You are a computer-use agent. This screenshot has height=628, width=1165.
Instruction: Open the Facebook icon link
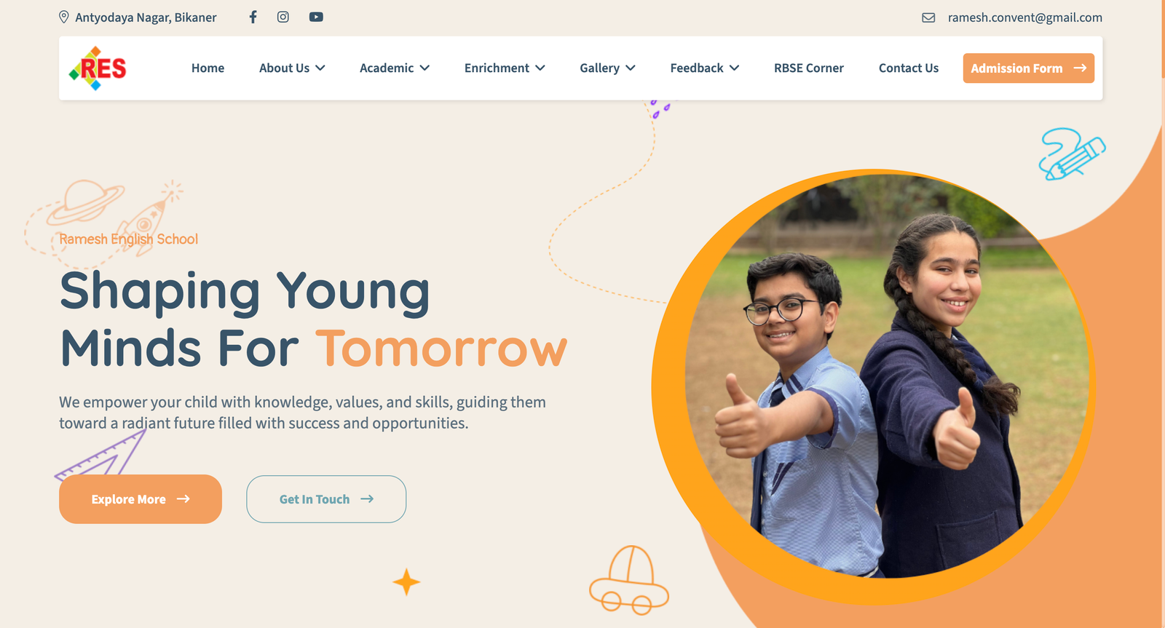tap(253, 17)
